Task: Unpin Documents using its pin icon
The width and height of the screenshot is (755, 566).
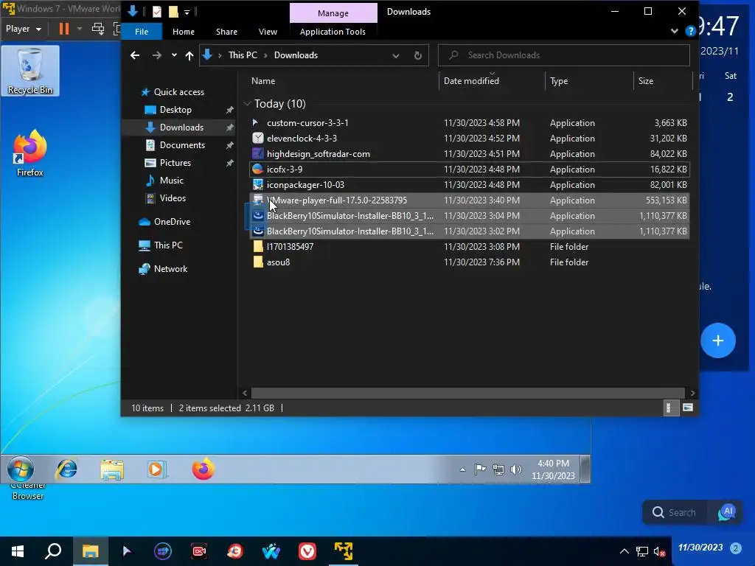Action: point(230,145)
